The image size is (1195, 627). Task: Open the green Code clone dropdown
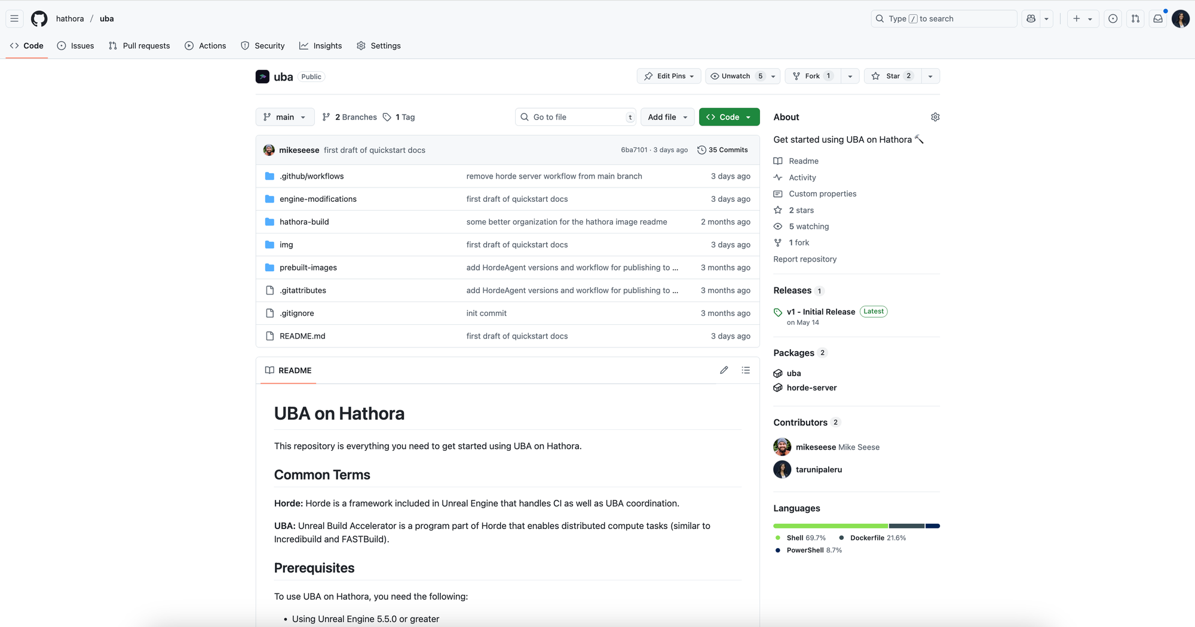tap(729, 117)
